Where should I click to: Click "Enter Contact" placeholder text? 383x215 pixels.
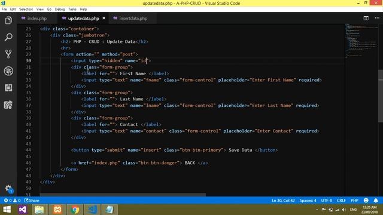pyautogui.click(x=274, y=131)
